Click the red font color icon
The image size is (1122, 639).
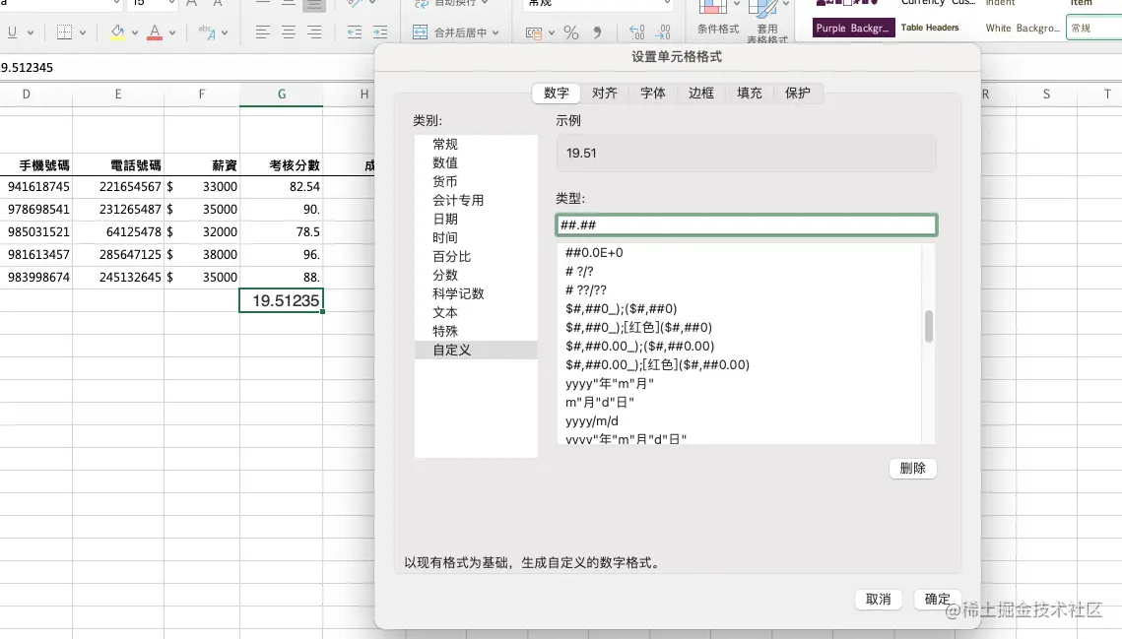pyautogui.click(x=155, y=32)
